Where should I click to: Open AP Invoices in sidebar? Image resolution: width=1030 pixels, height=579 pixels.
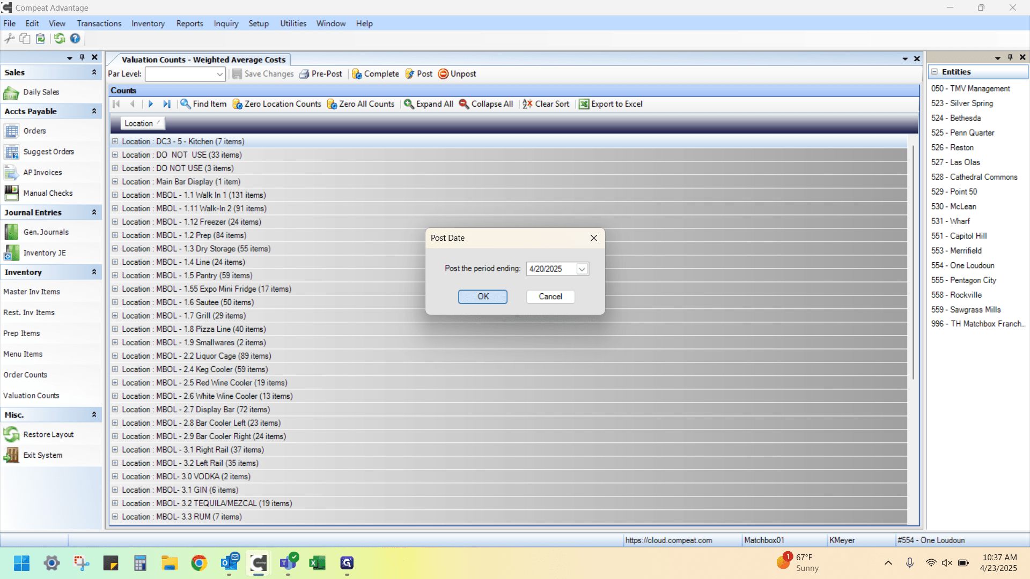pyautogui.click(x=42, y=173)
